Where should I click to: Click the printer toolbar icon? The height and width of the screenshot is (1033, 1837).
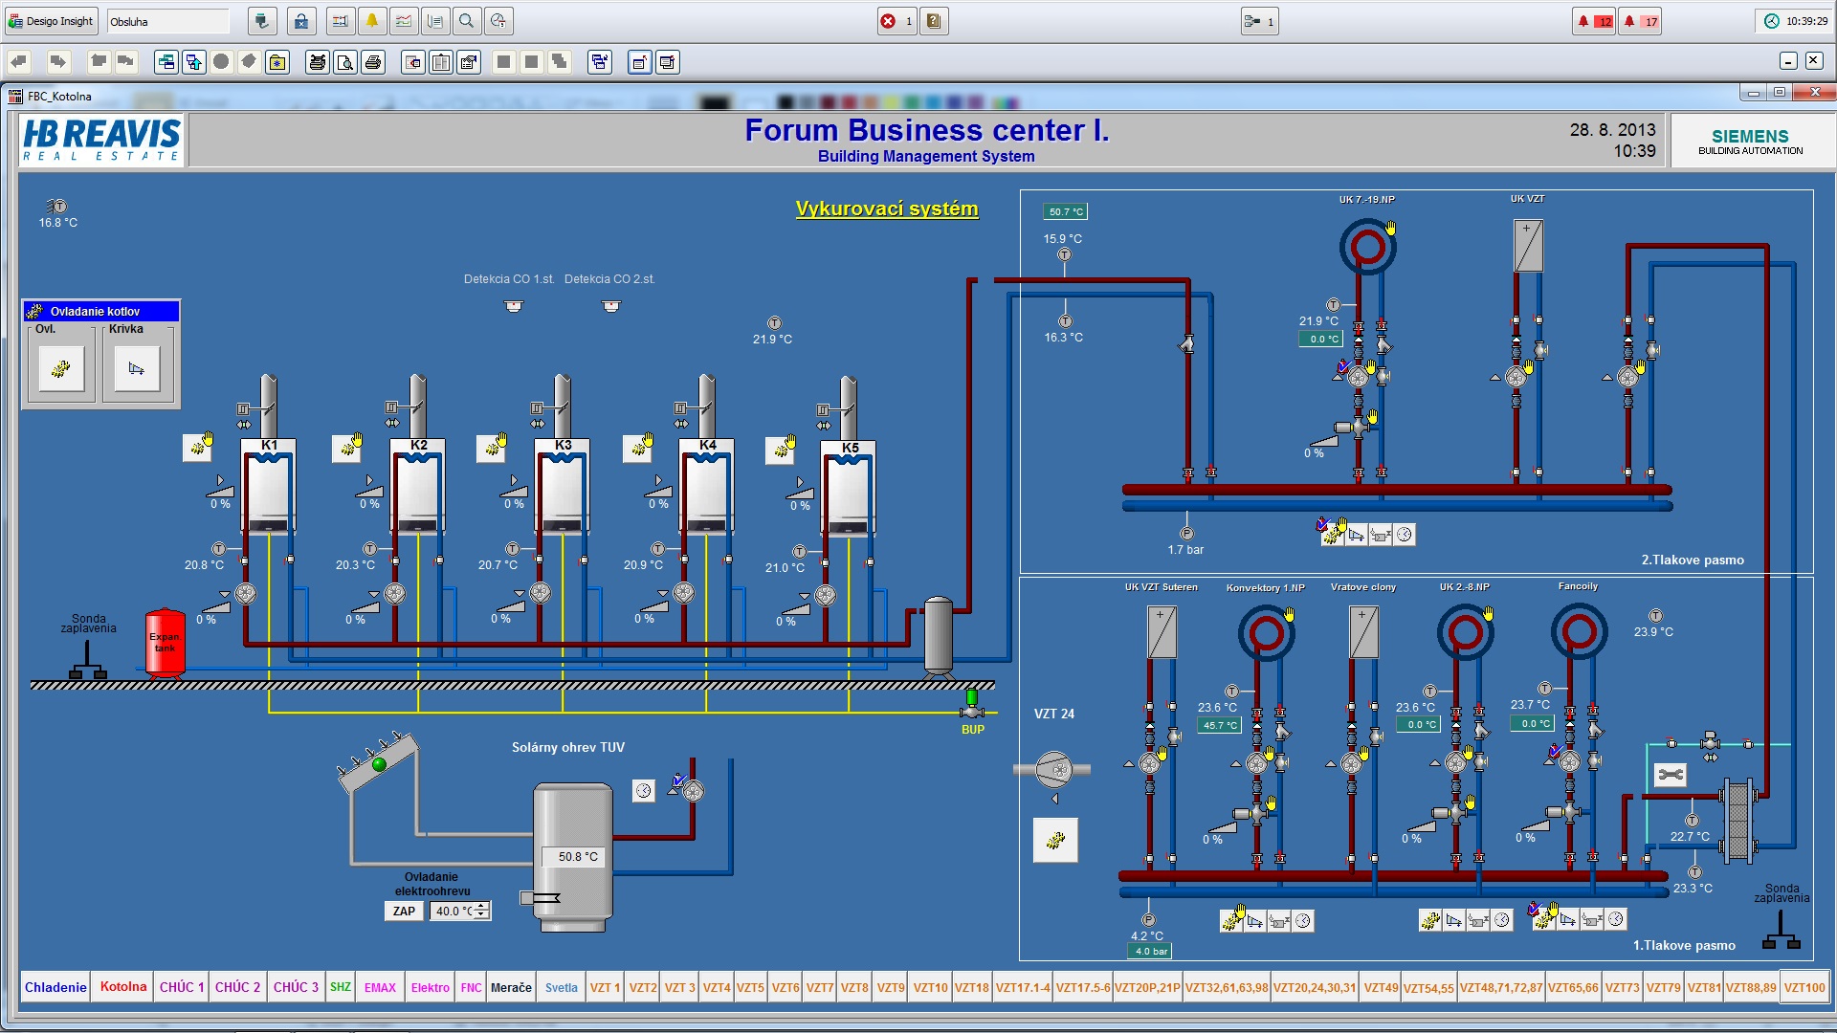[x=373, y=62]
